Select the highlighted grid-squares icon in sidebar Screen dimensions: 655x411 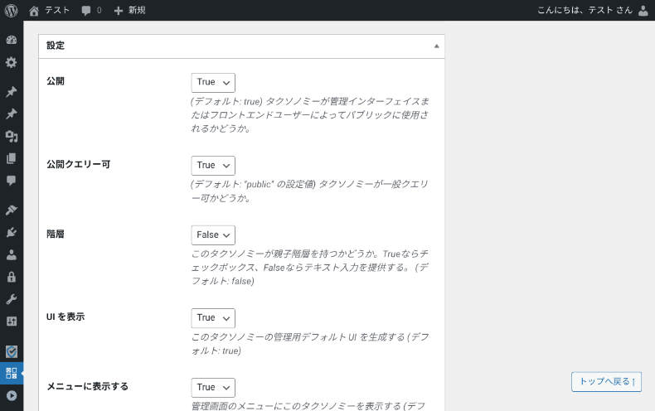tap(12, 373)
